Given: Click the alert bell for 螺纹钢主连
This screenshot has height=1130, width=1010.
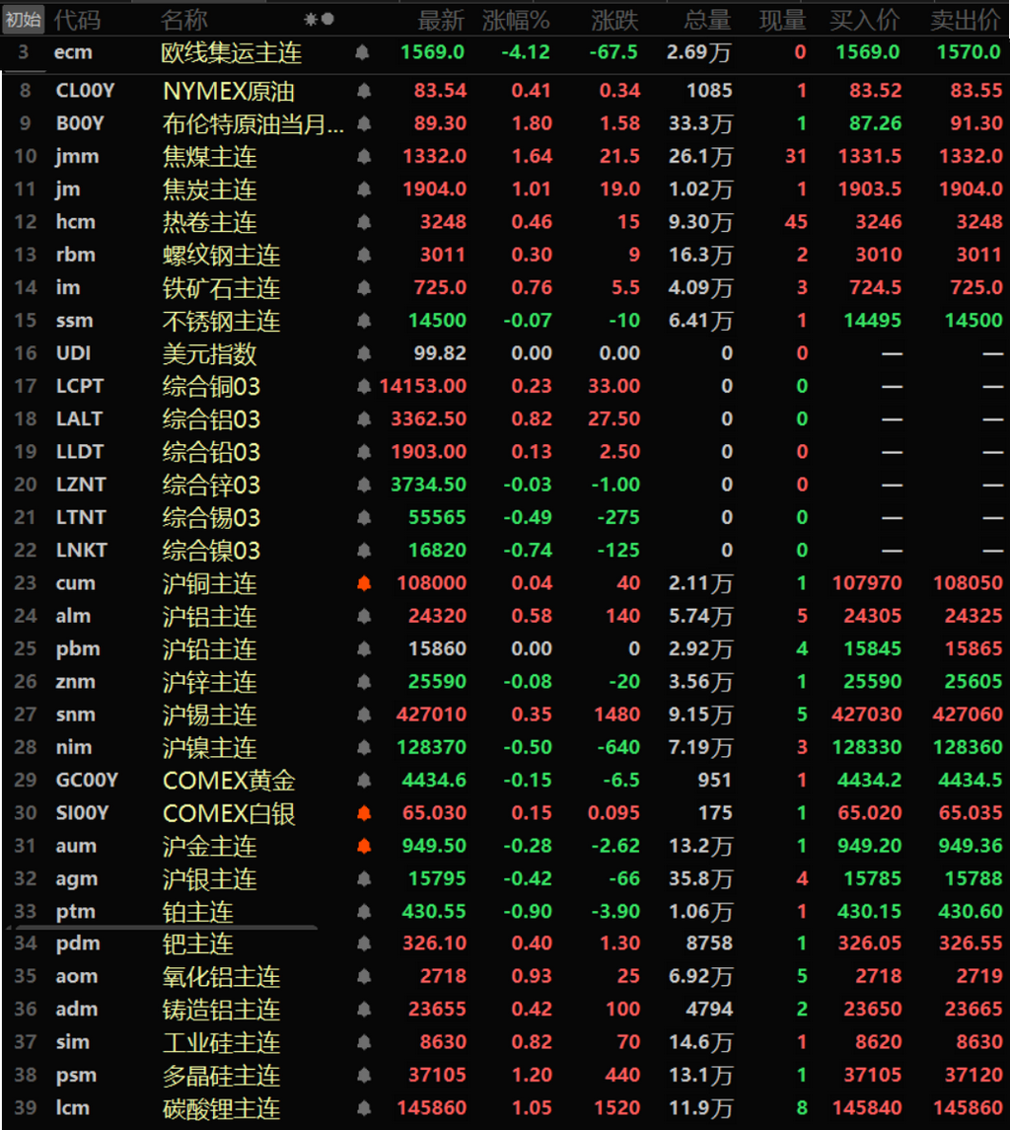Looking at the screenshot, I should (x=365, y=255).
